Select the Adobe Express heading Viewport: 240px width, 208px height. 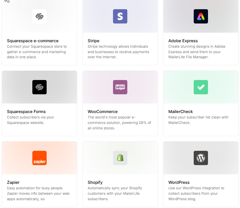(x=183, y=41)
